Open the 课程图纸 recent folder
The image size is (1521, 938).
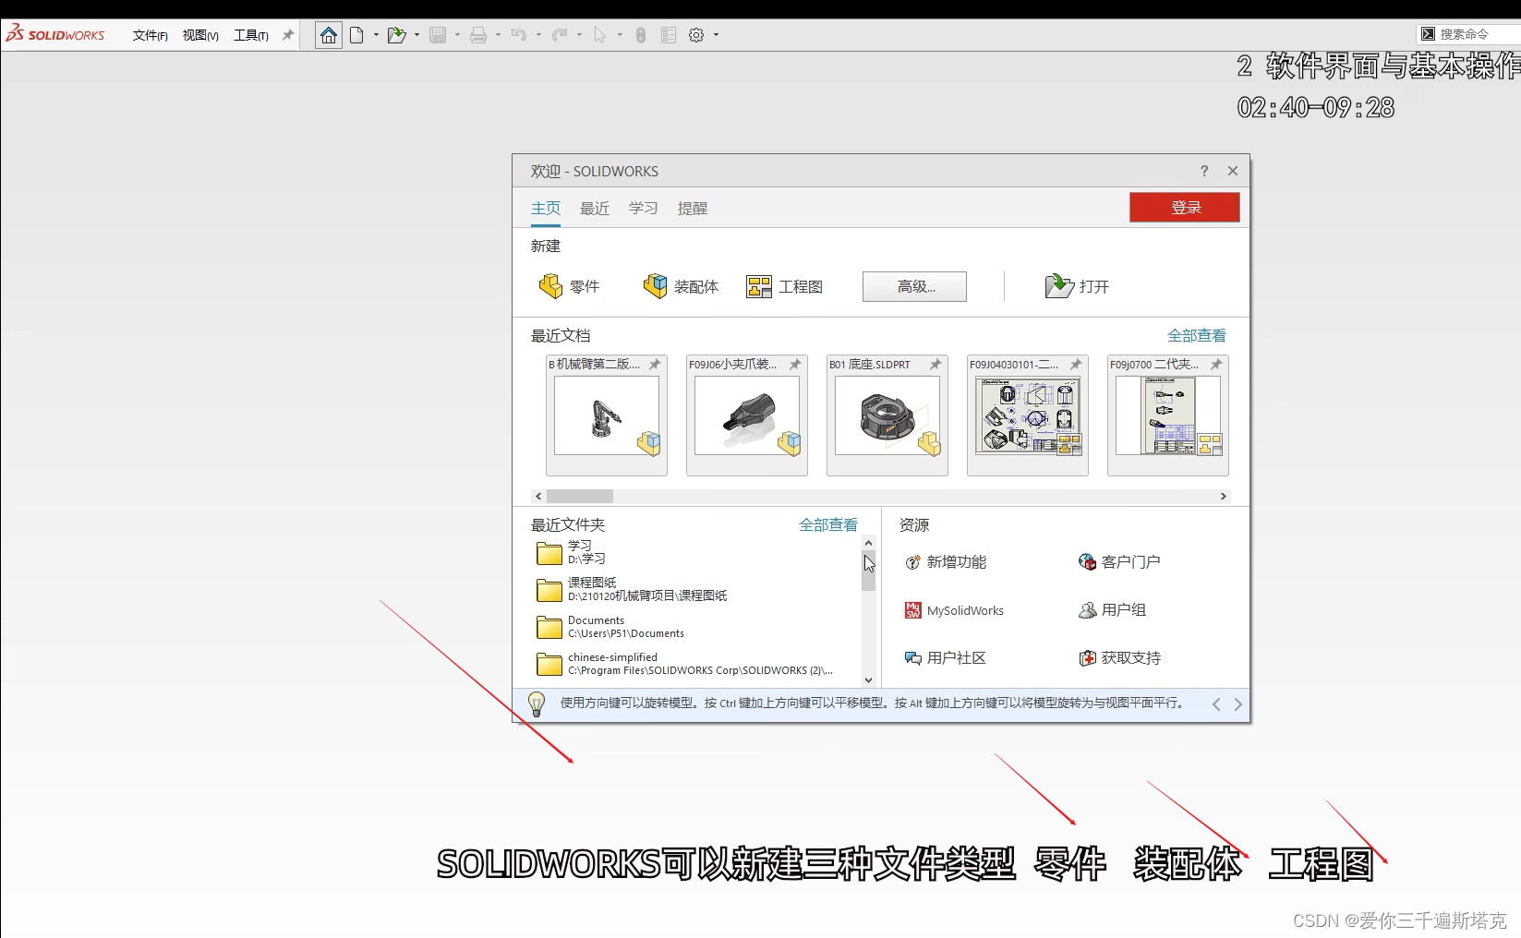tap(632, 589)
